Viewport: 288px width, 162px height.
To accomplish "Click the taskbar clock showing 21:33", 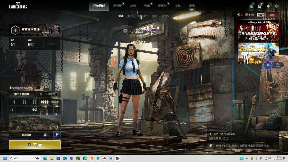I will click(277, 158).
